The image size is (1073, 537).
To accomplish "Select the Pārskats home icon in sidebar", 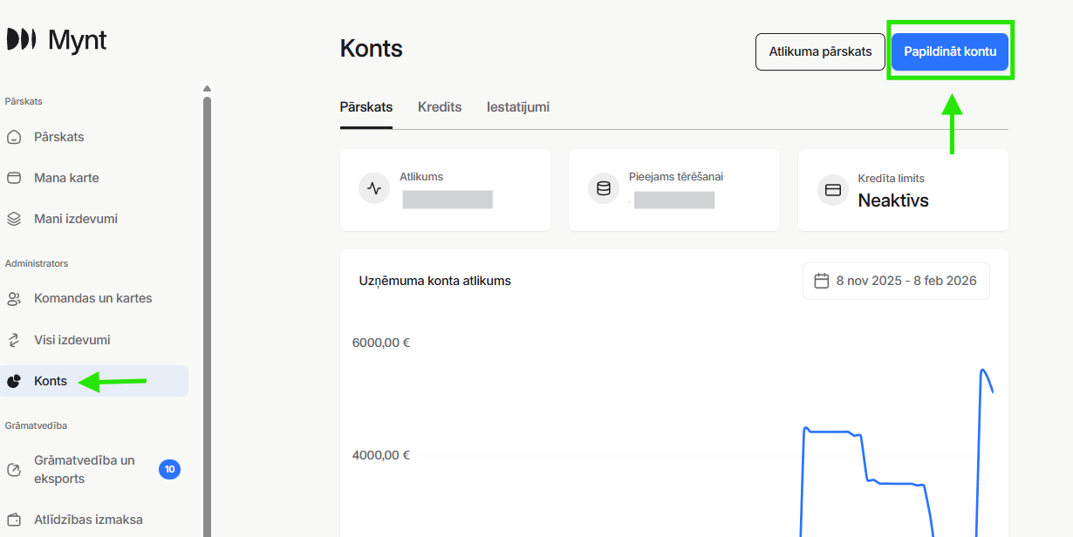I will (x=15, y=137).
